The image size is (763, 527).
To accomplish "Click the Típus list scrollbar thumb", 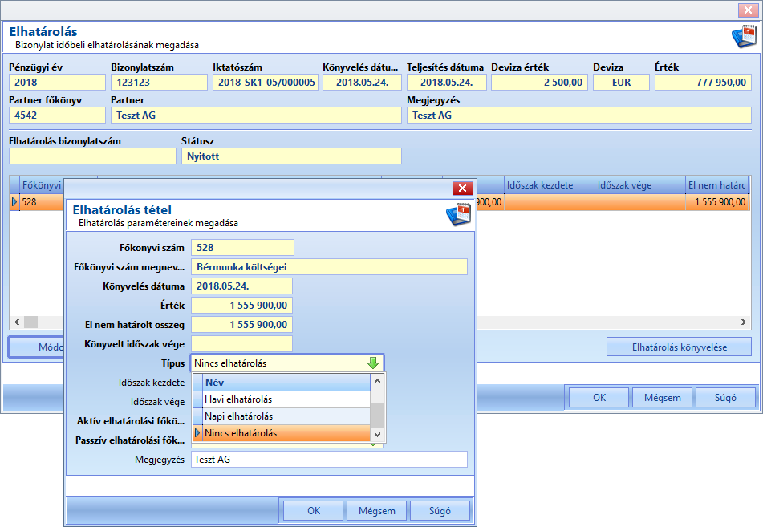I will (x=377, y=415).
